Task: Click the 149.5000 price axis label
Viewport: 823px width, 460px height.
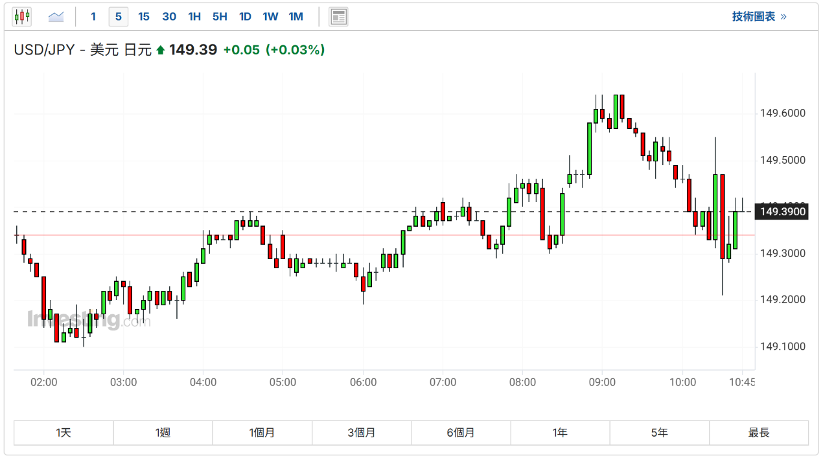Action: click(x=783, y=160)
